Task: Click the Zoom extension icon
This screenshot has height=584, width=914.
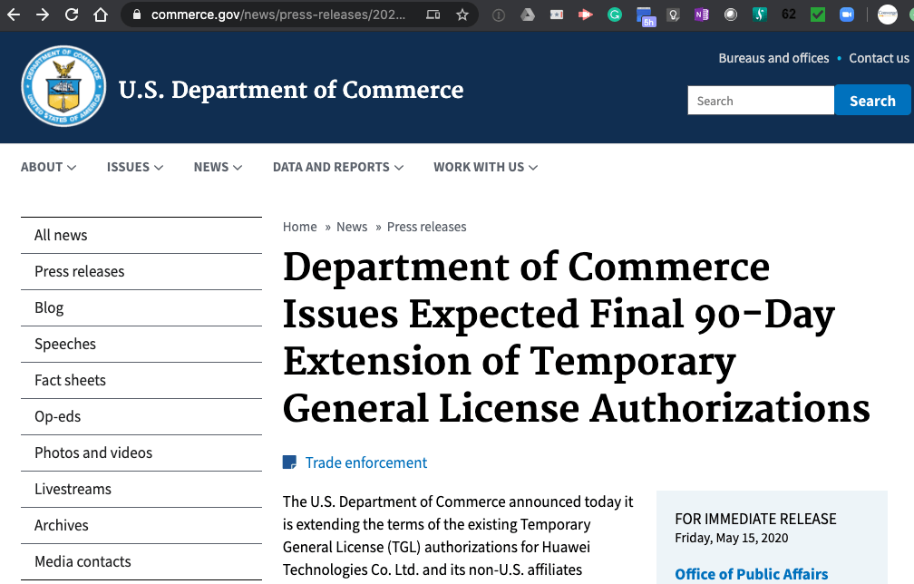Action: (x=847, y=15)
